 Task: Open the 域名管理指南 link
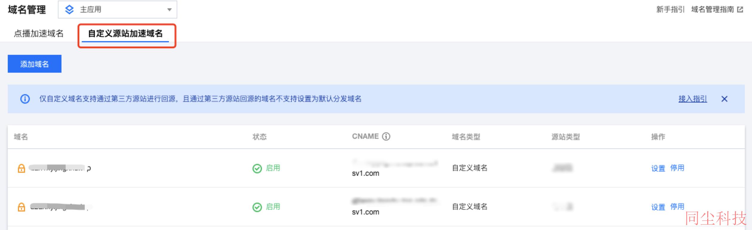point(712,10)
